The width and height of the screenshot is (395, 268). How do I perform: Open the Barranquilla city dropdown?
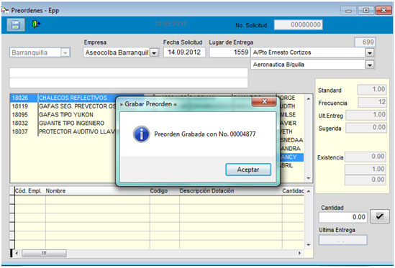click(x=65, y=52)
